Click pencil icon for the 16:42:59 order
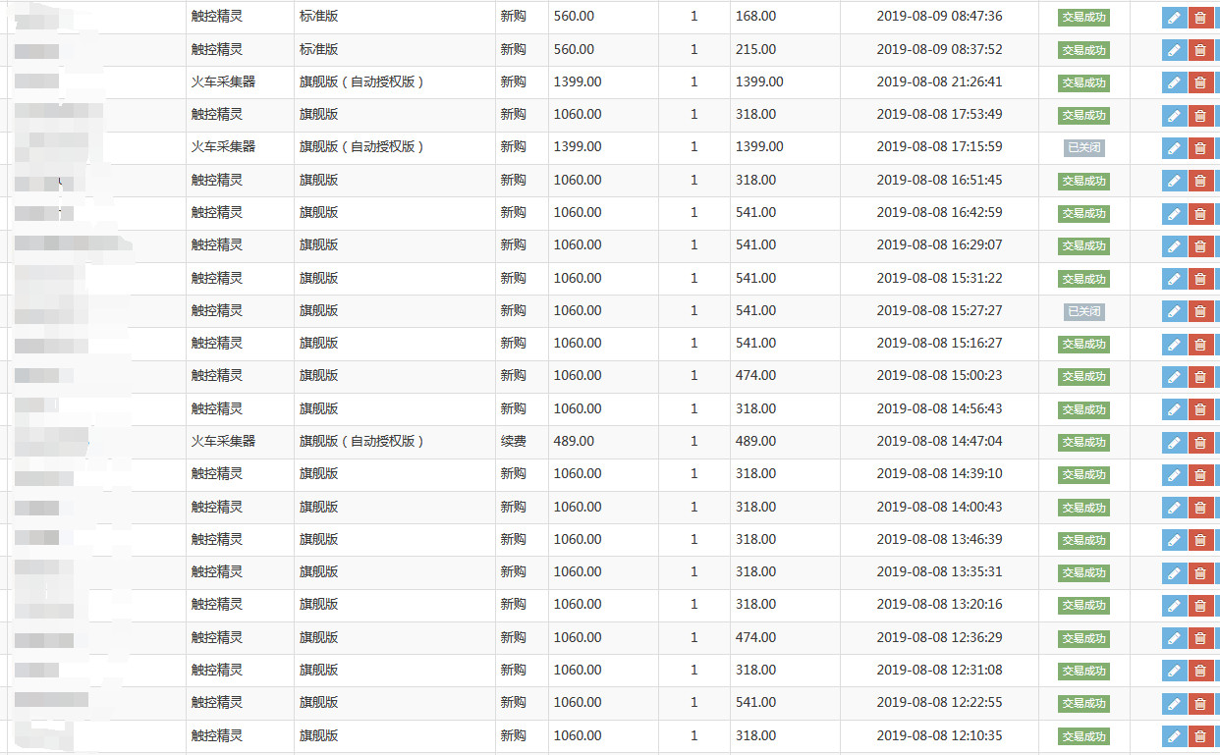 1174,213
